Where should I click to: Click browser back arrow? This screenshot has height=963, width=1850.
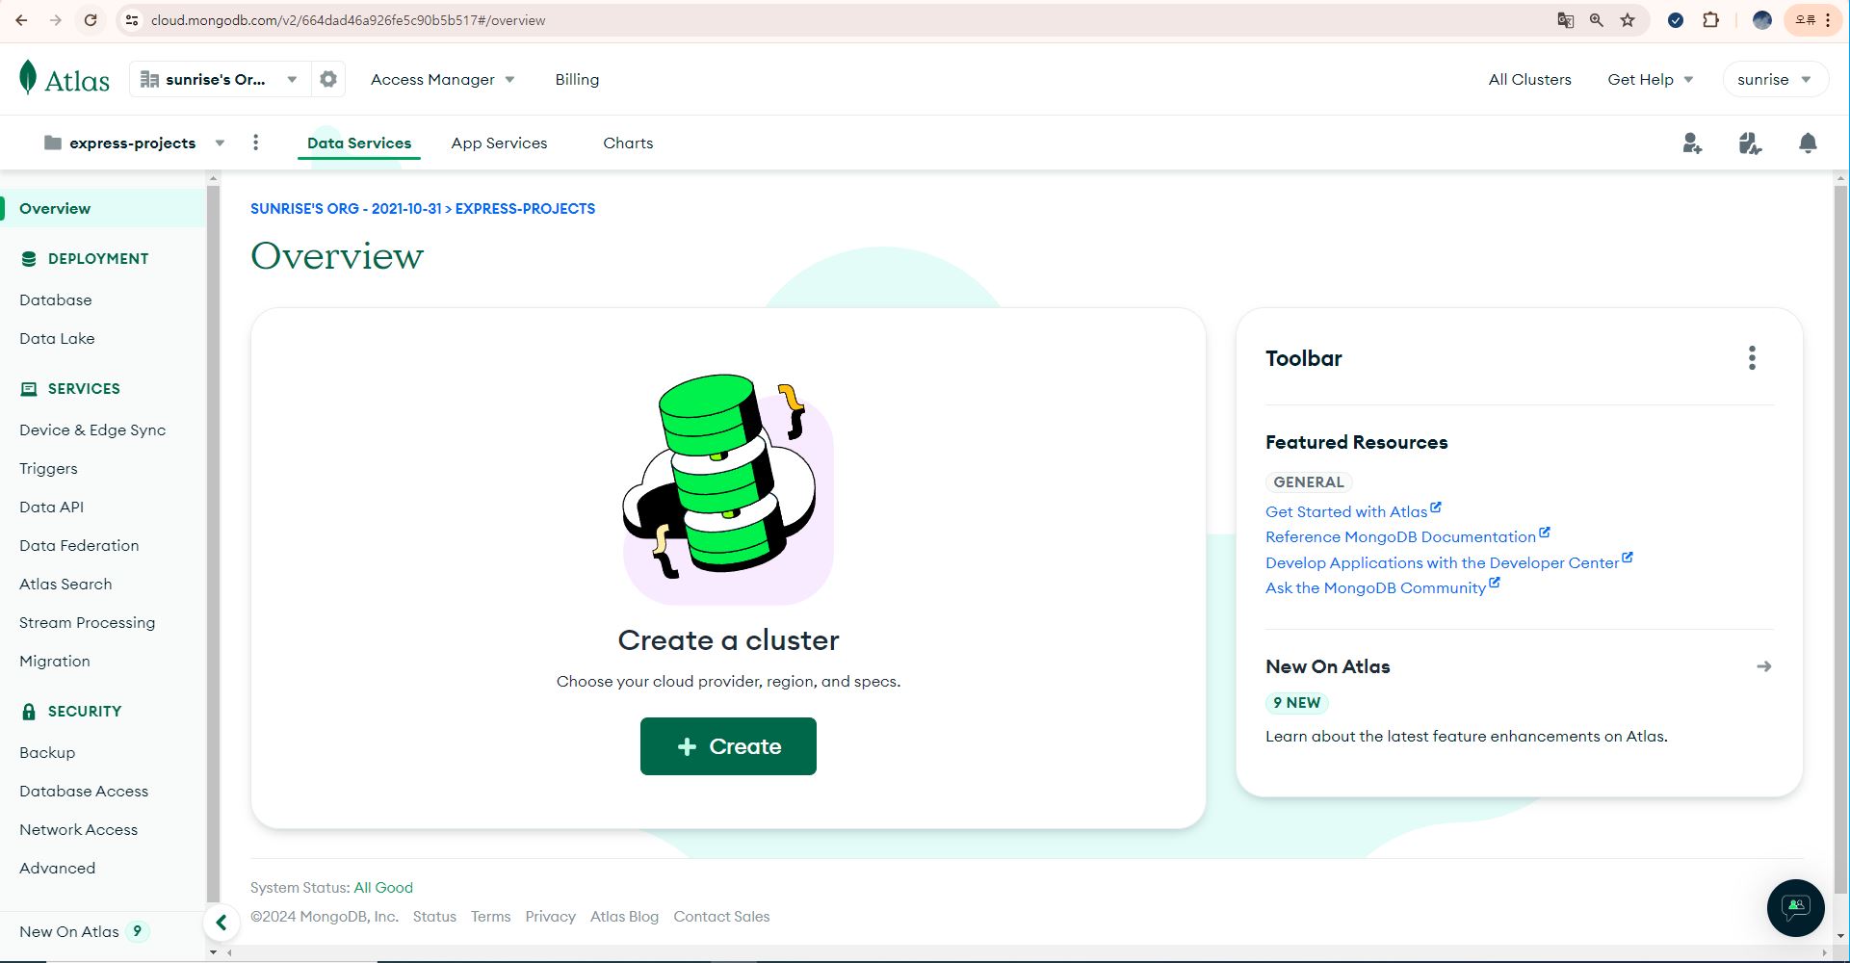[21, 19]
